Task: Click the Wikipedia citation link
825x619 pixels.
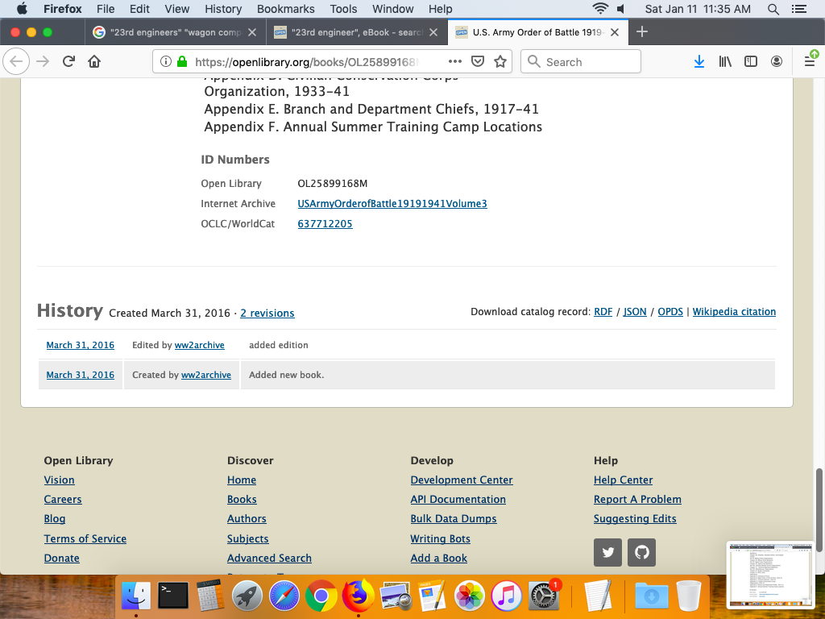Action: [x=734, y=312]
